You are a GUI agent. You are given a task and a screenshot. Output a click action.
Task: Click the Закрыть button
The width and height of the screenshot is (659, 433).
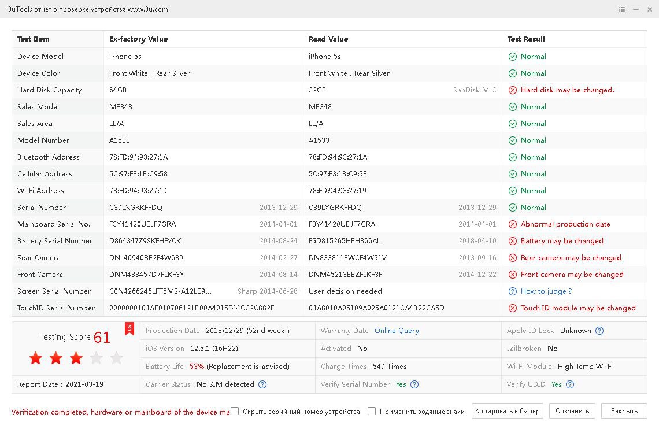point(624,411)
